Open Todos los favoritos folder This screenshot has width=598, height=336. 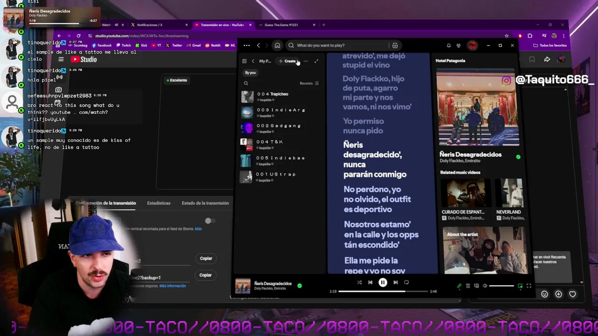pos(550,45)
